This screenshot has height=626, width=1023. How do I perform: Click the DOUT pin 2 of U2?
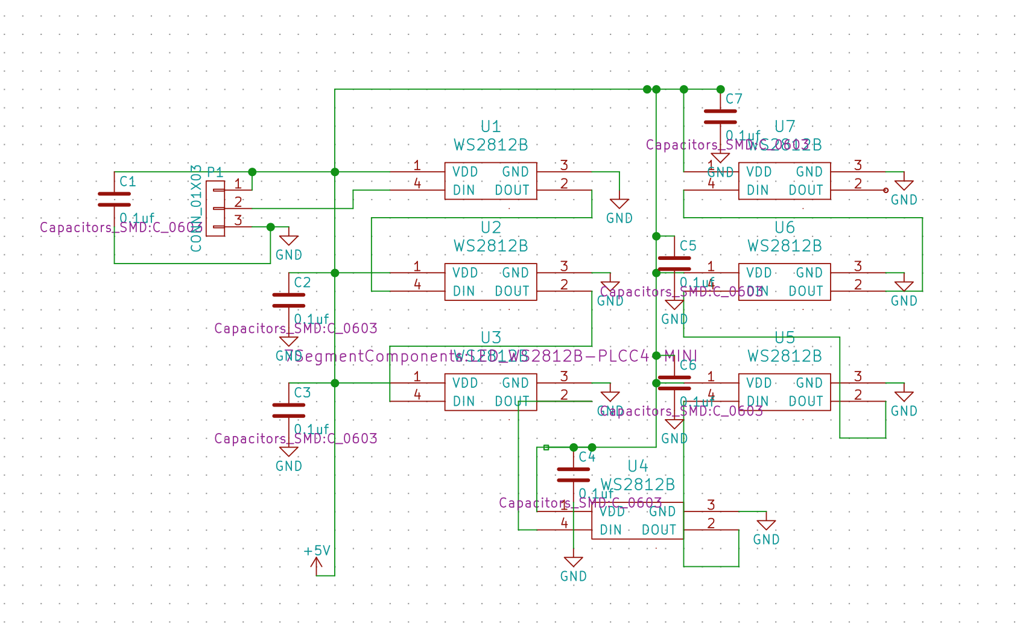coord(564,291)
